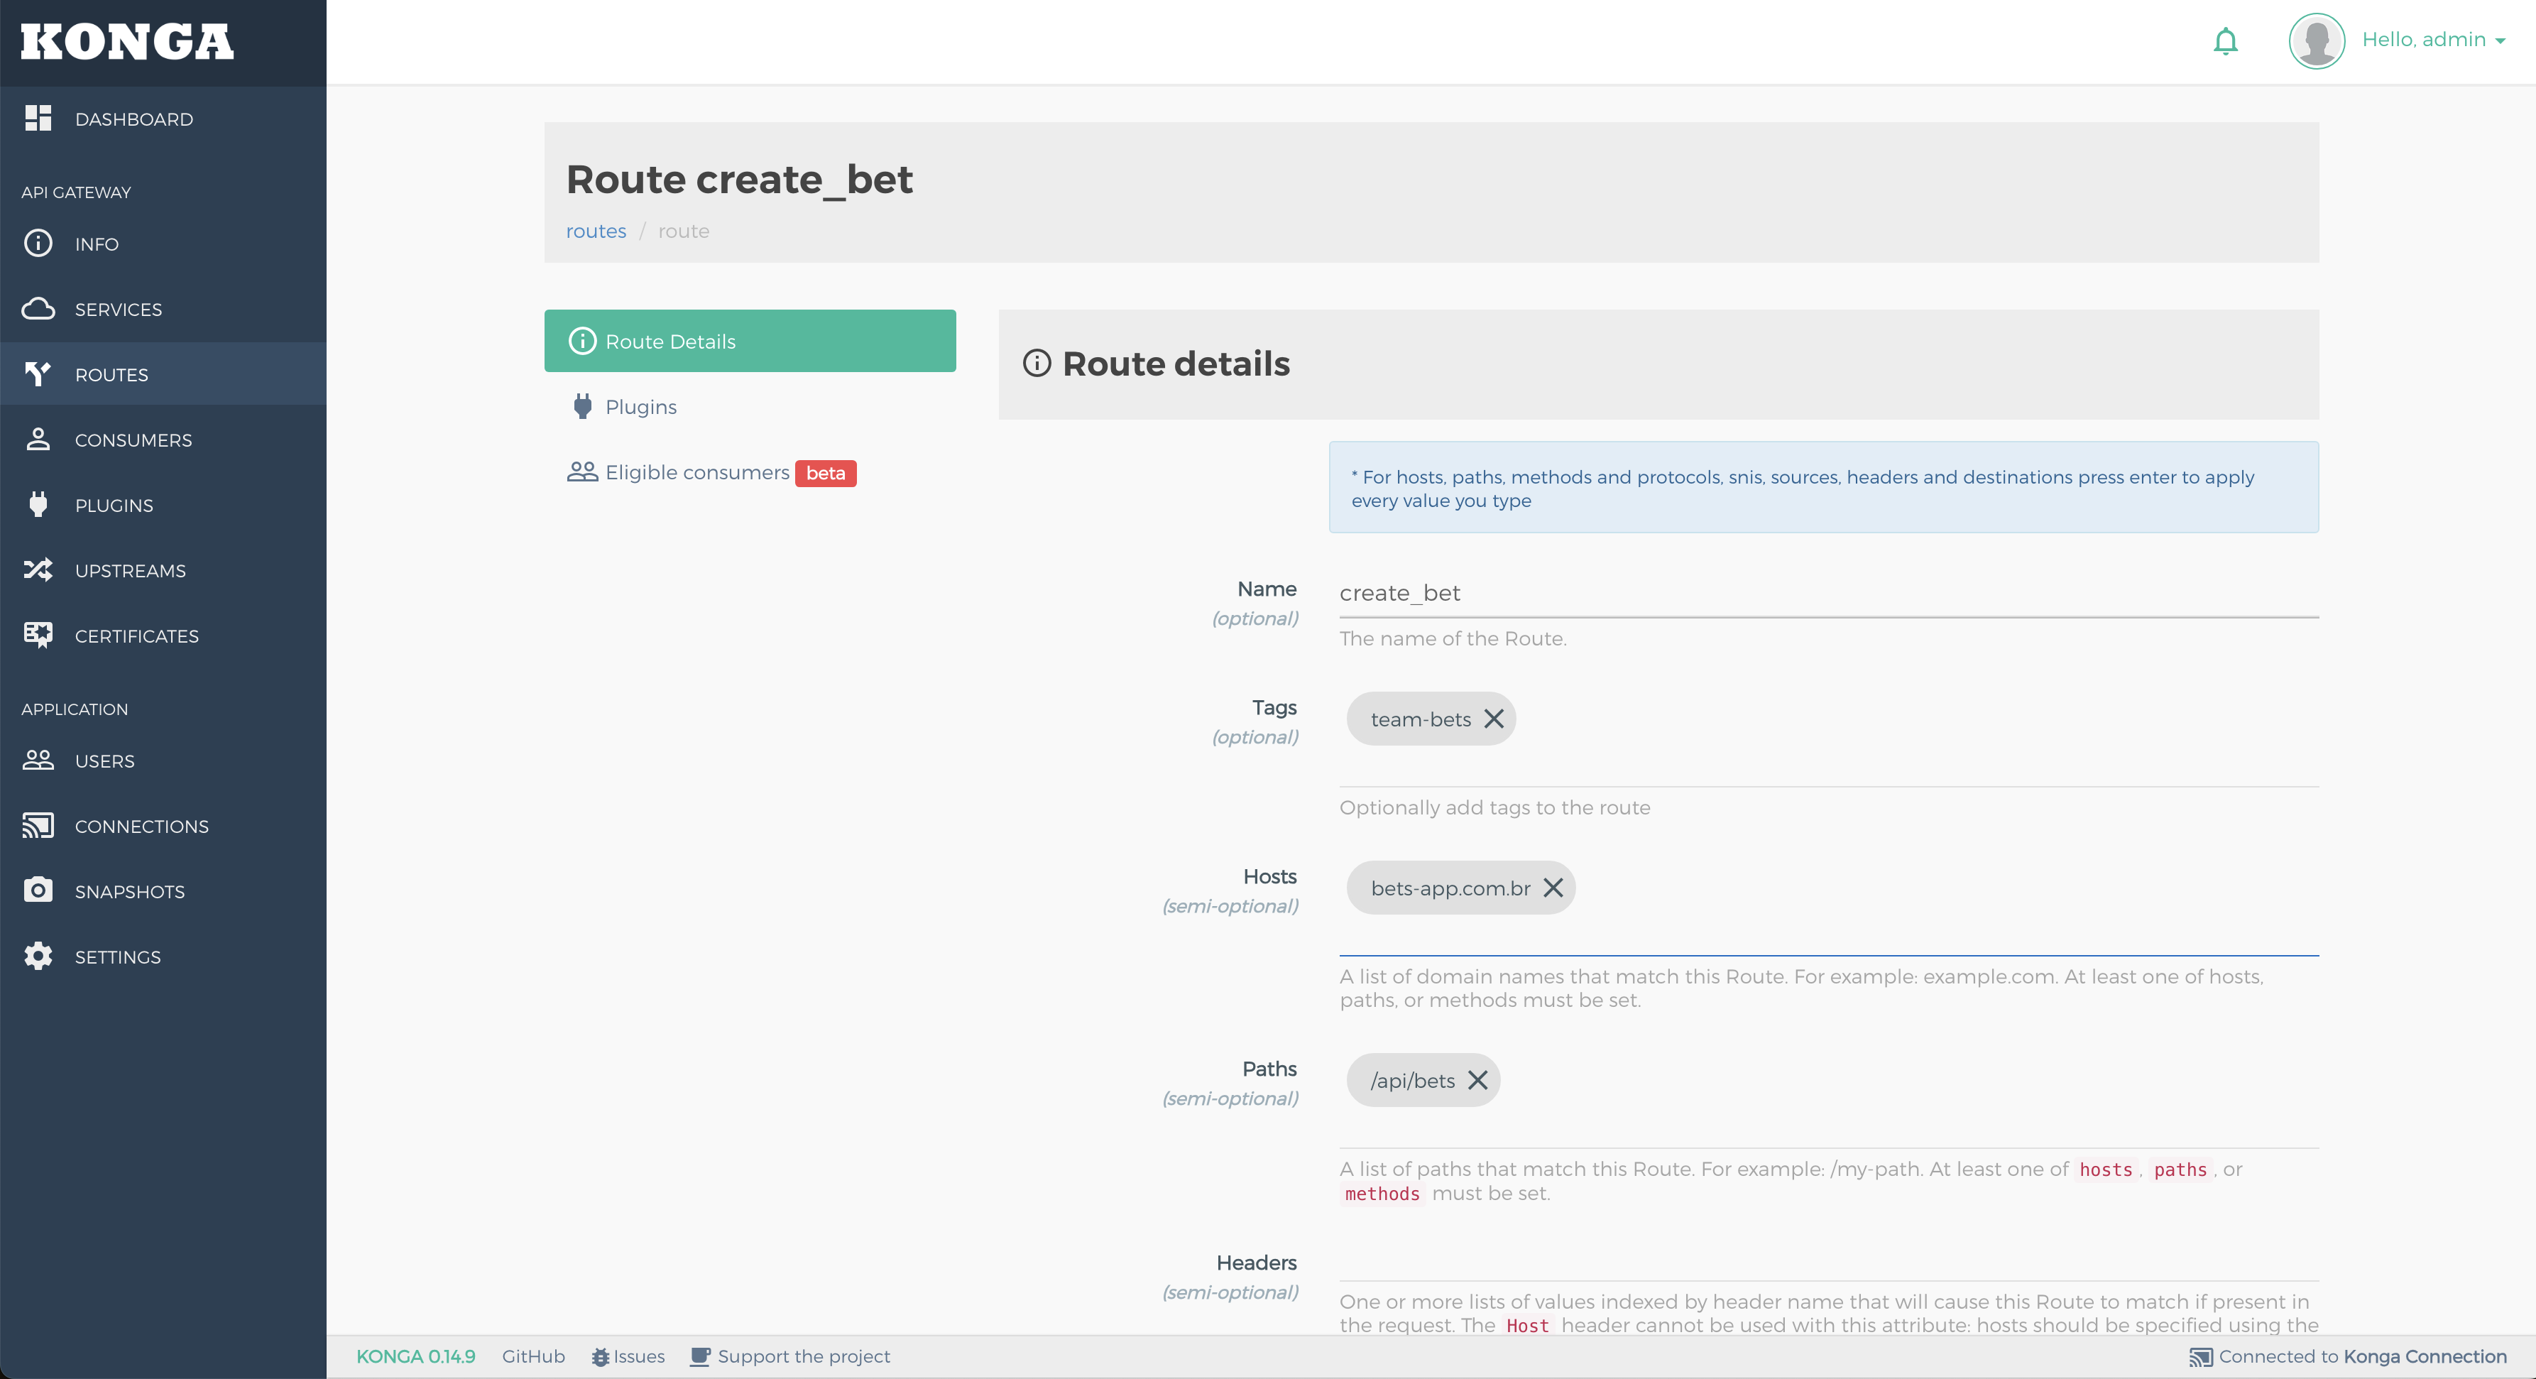The height and width of the screenshot is (1379, 2536).
Task: Remove the /api/bets path chip
Action: tap(1477, 1080)
